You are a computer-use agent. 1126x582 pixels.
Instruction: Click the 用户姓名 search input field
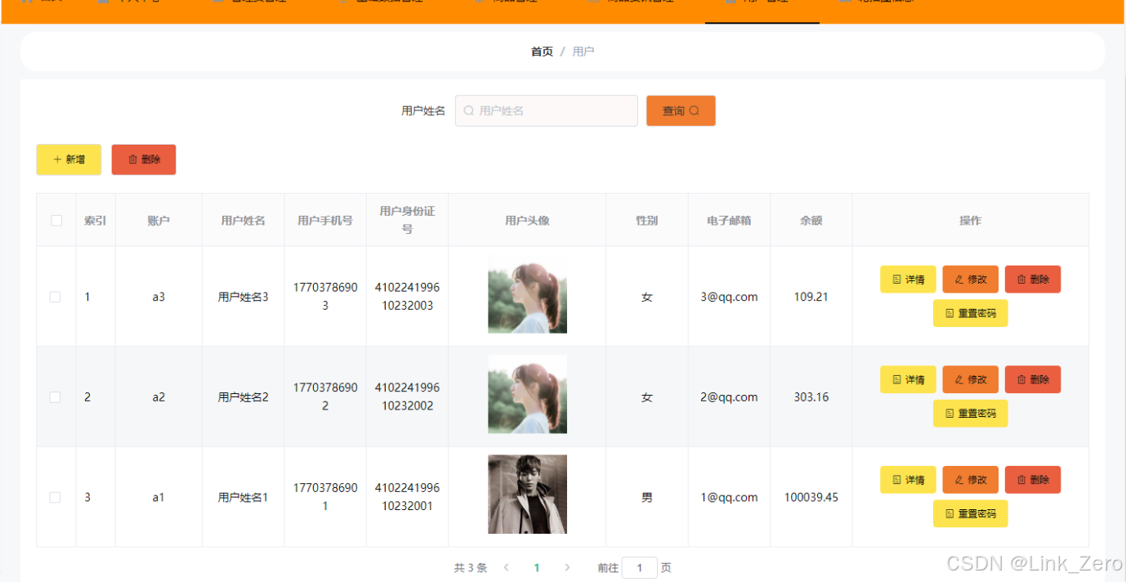coord(546,110)
